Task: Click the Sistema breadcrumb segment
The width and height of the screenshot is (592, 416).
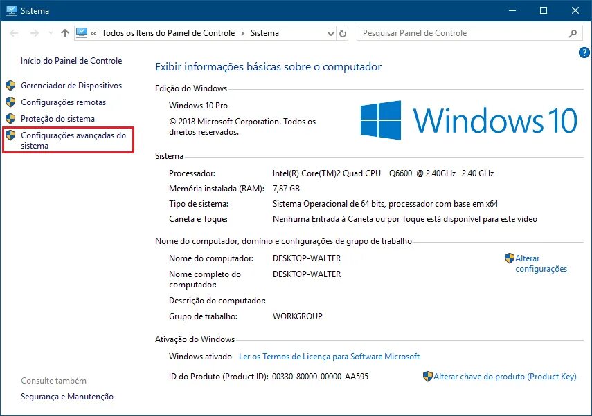Action: [264, 33]
